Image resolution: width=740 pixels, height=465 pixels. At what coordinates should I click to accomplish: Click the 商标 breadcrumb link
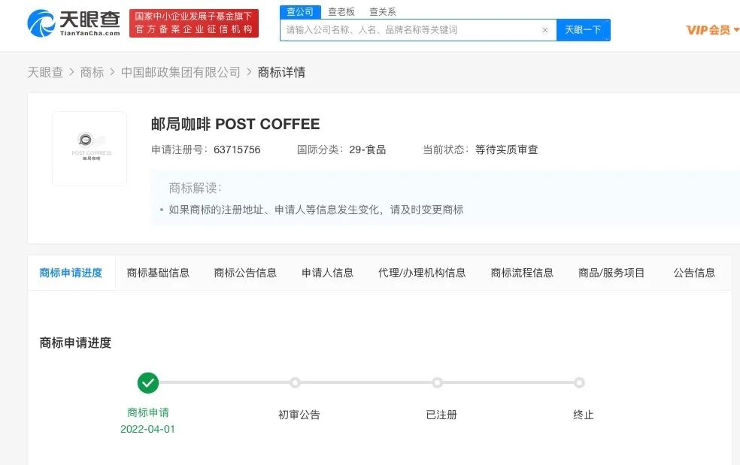[x=92, y=71]
